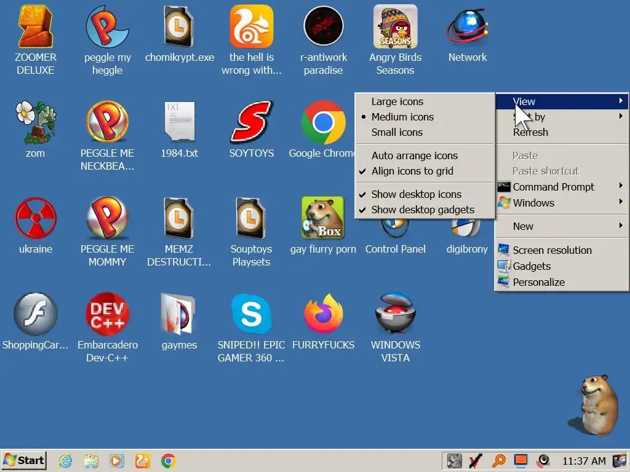Expand the Sort by submenu
Image resolution: width=630 pixels, height=472 pixels.
[562, 117]
